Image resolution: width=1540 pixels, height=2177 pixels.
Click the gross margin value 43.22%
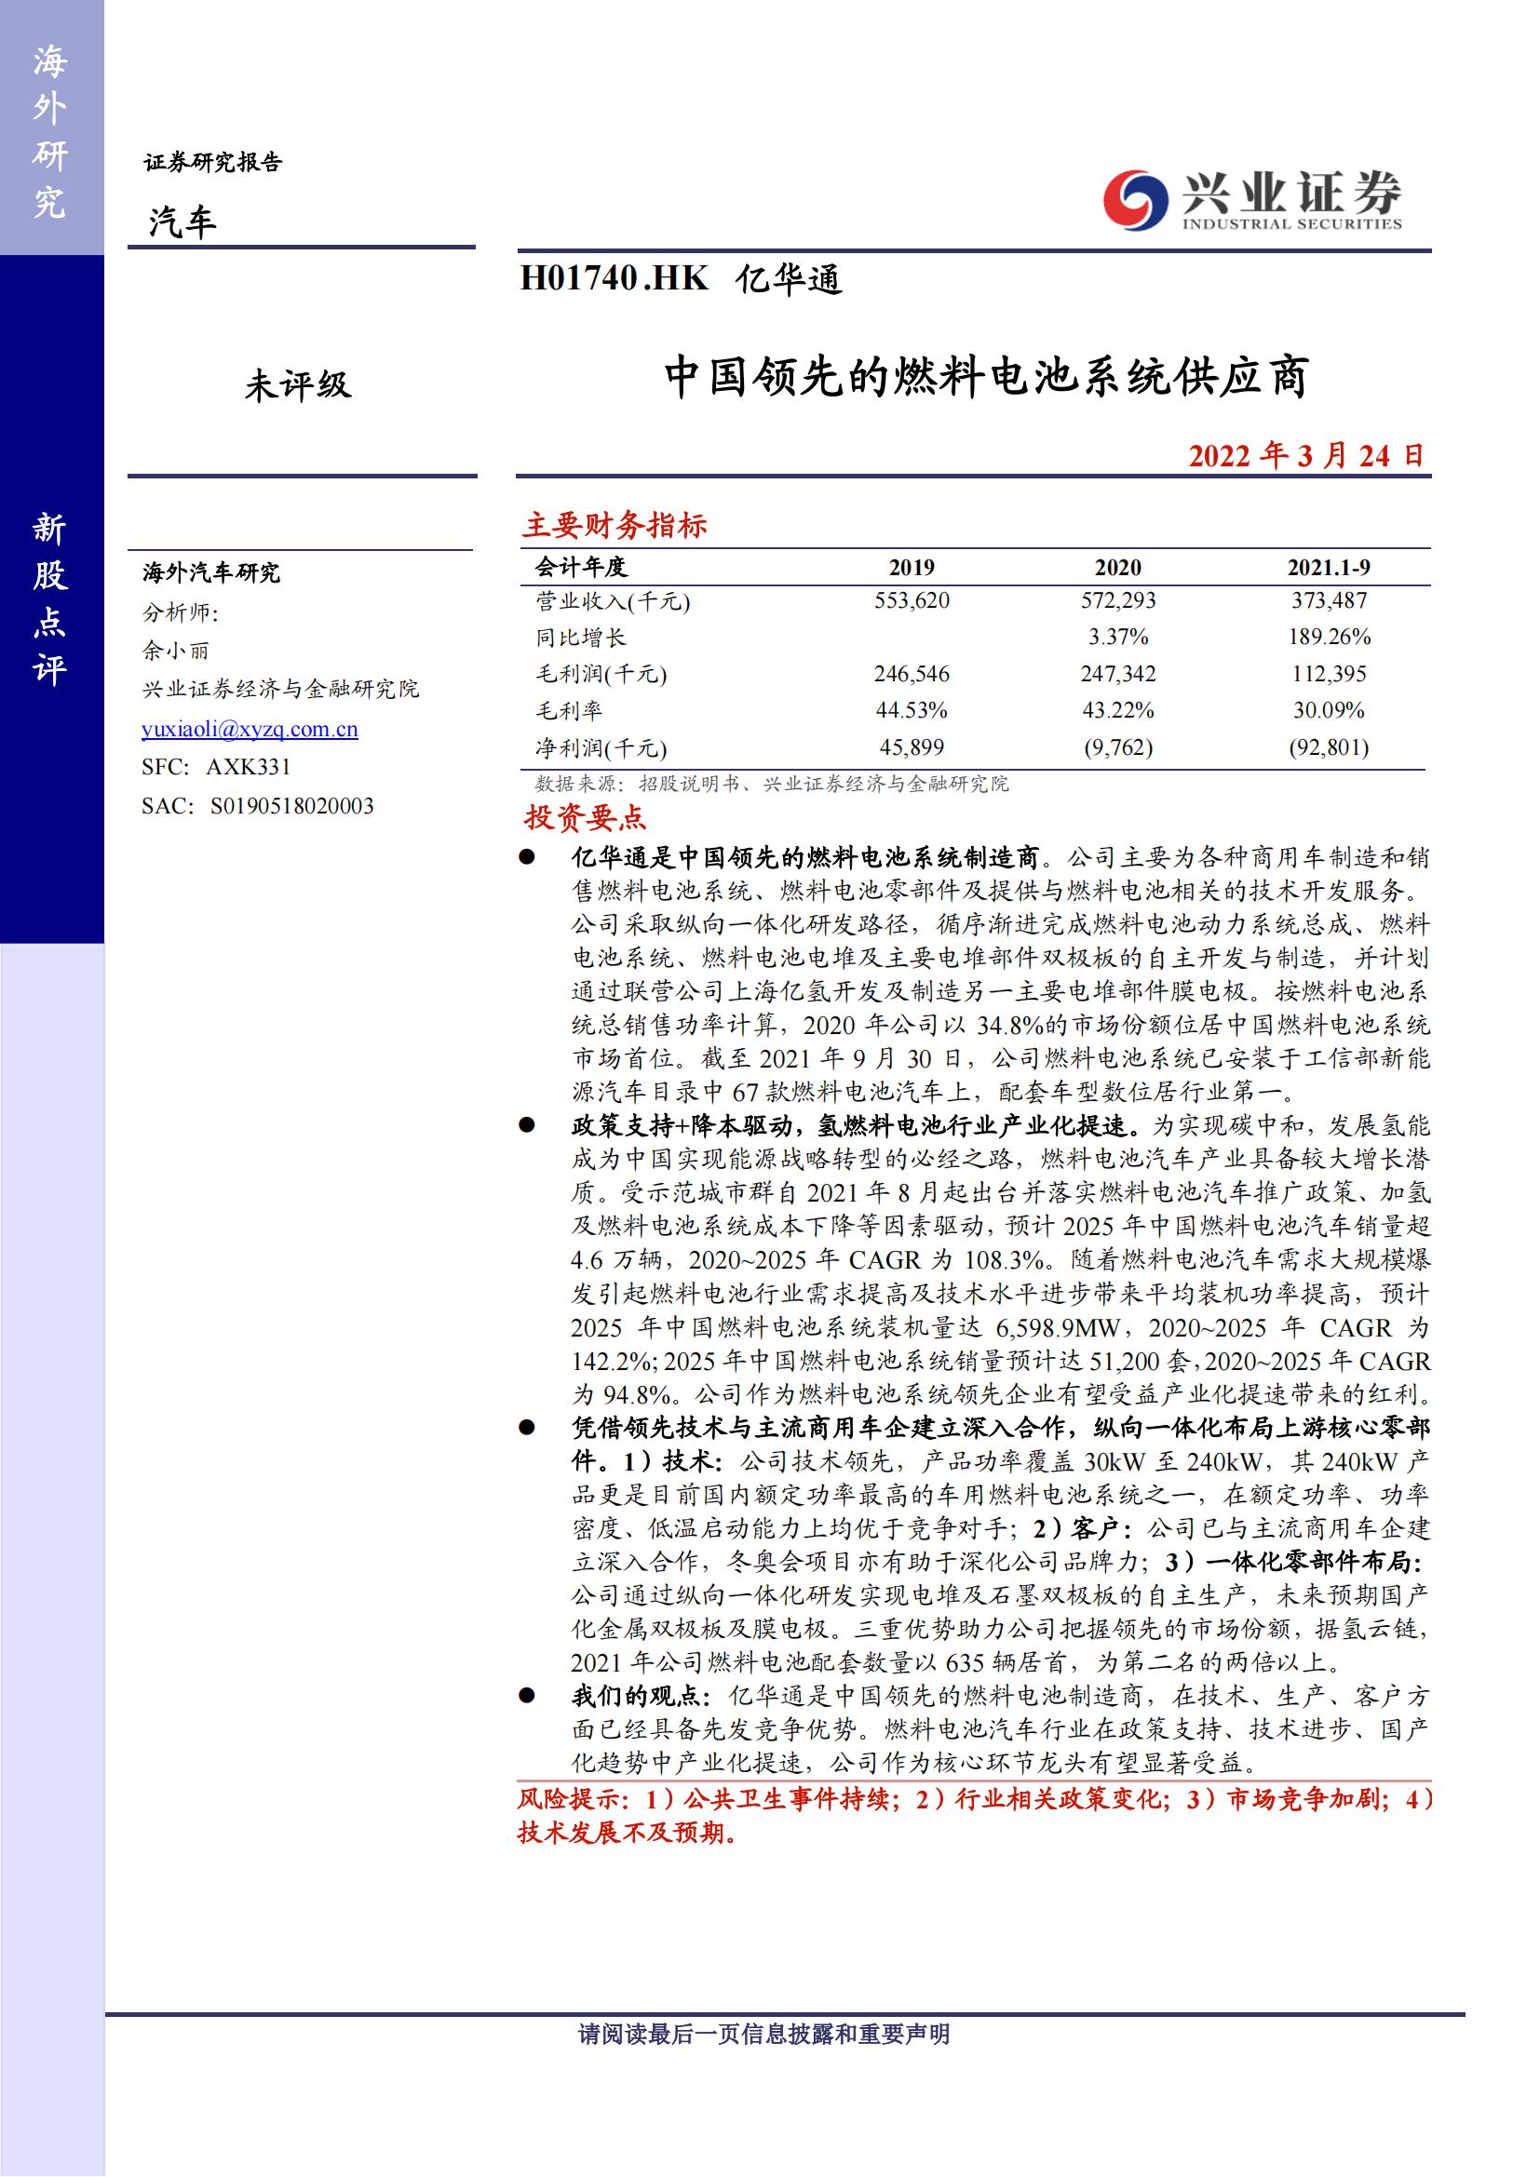coord(1118,710)
